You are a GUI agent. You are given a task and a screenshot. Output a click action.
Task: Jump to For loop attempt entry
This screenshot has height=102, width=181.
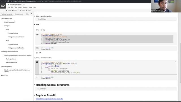point(11,59)
